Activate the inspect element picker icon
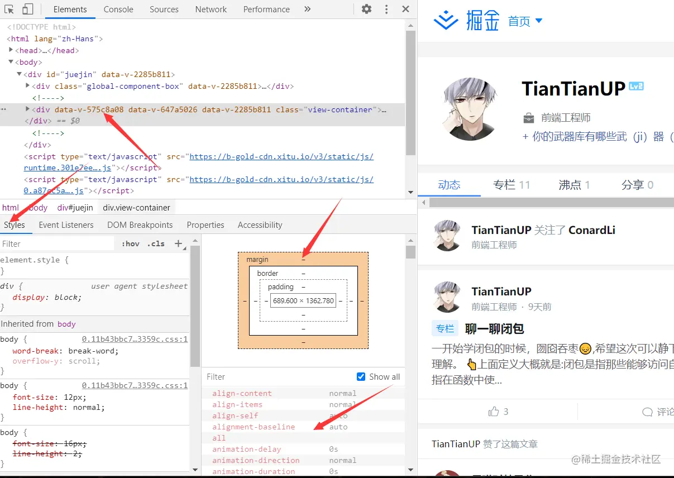The height and width of the screenshot is (478, 674). (9, 9)
